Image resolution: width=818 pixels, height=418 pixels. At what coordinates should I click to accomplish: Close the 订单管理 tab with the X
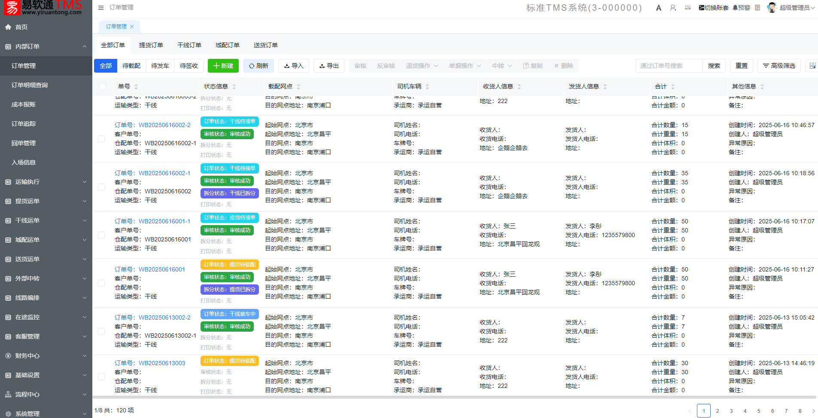point(132,27)
